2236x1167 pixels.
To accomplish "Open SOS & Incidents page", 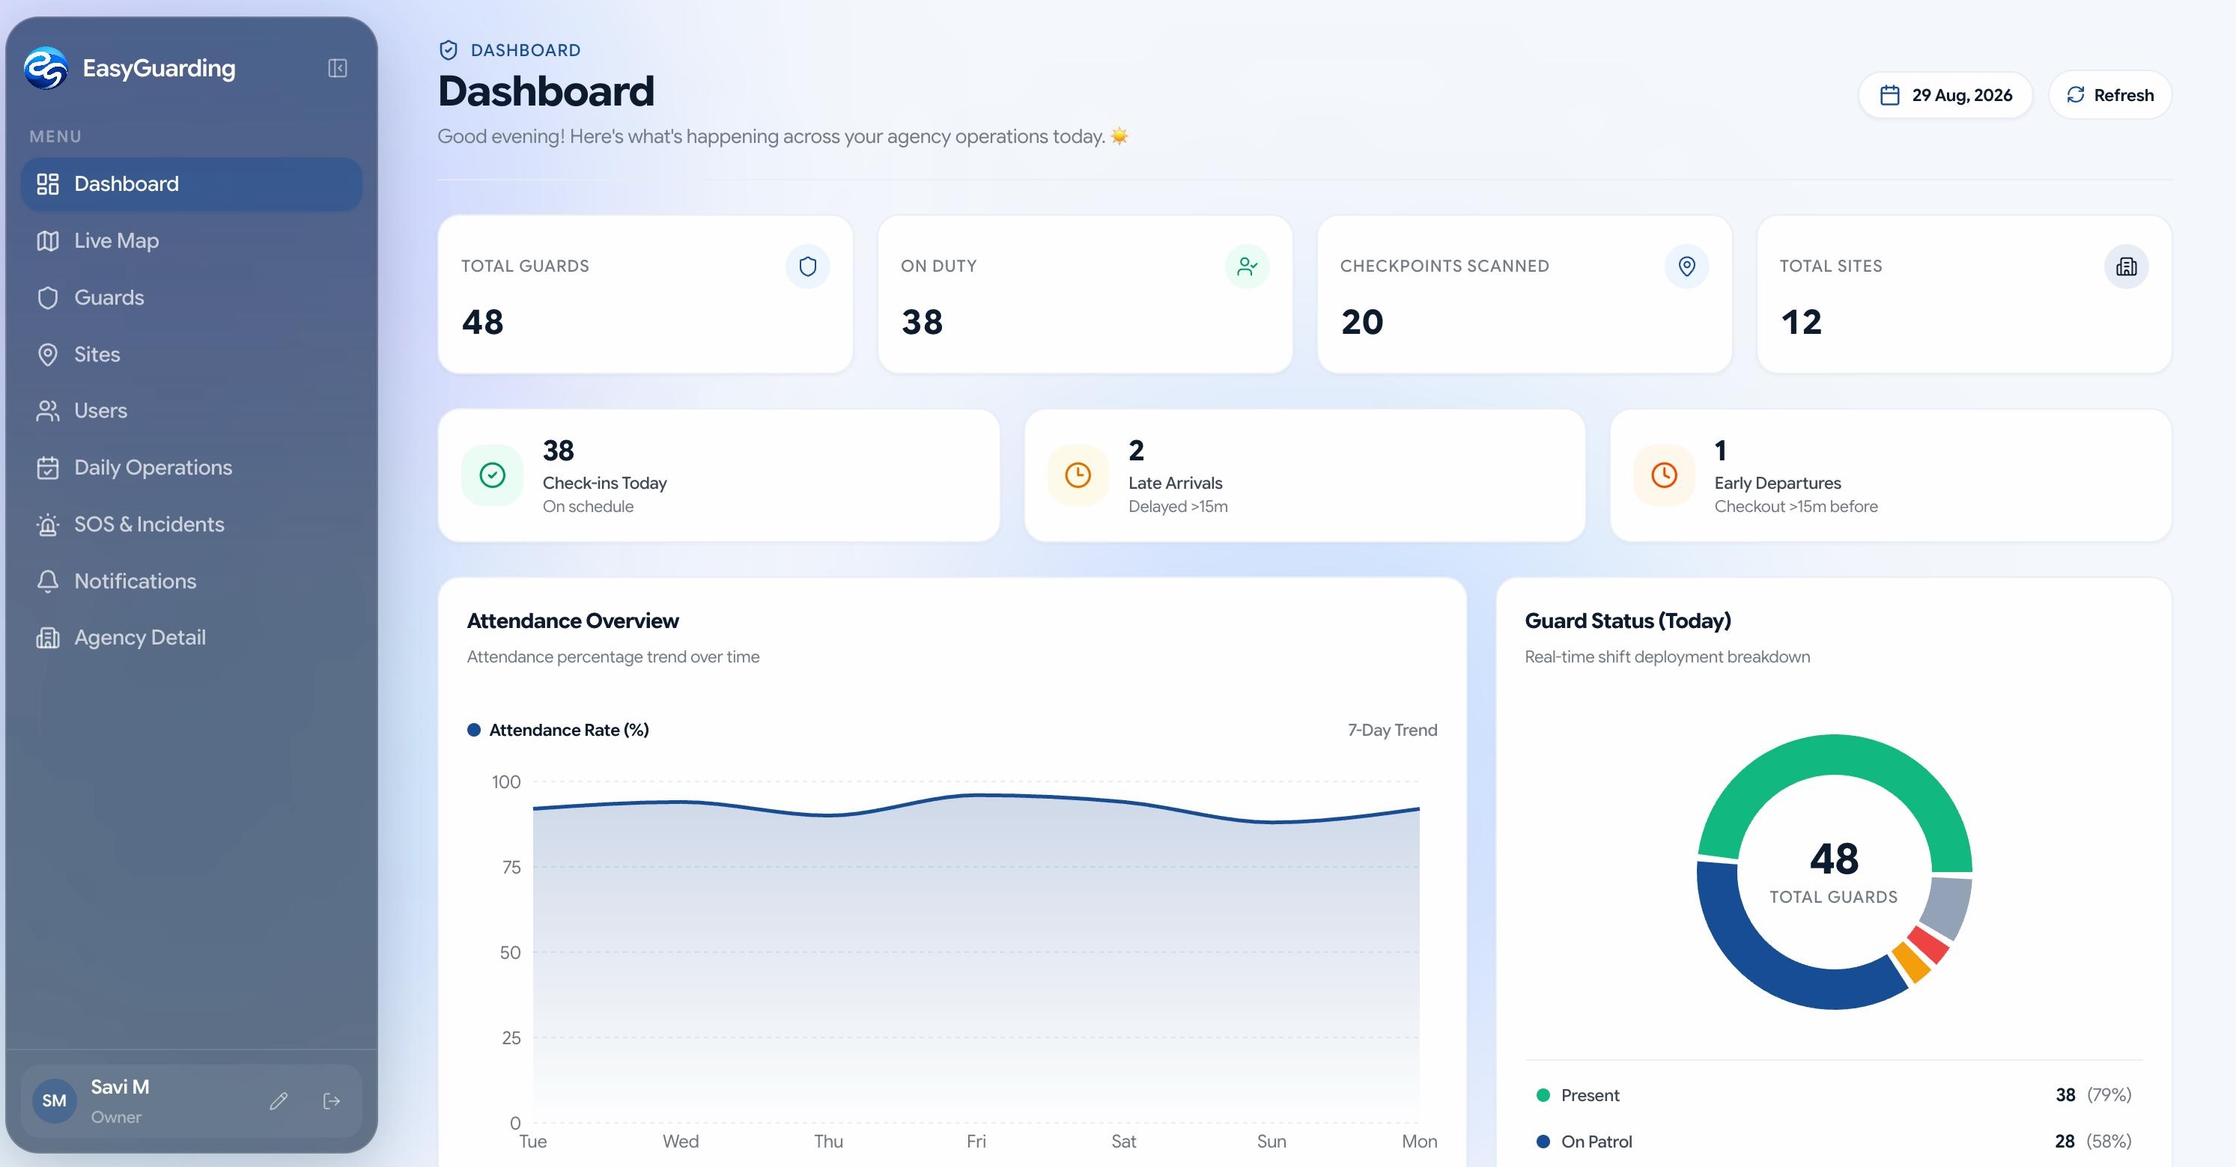I will pos(191,524).
